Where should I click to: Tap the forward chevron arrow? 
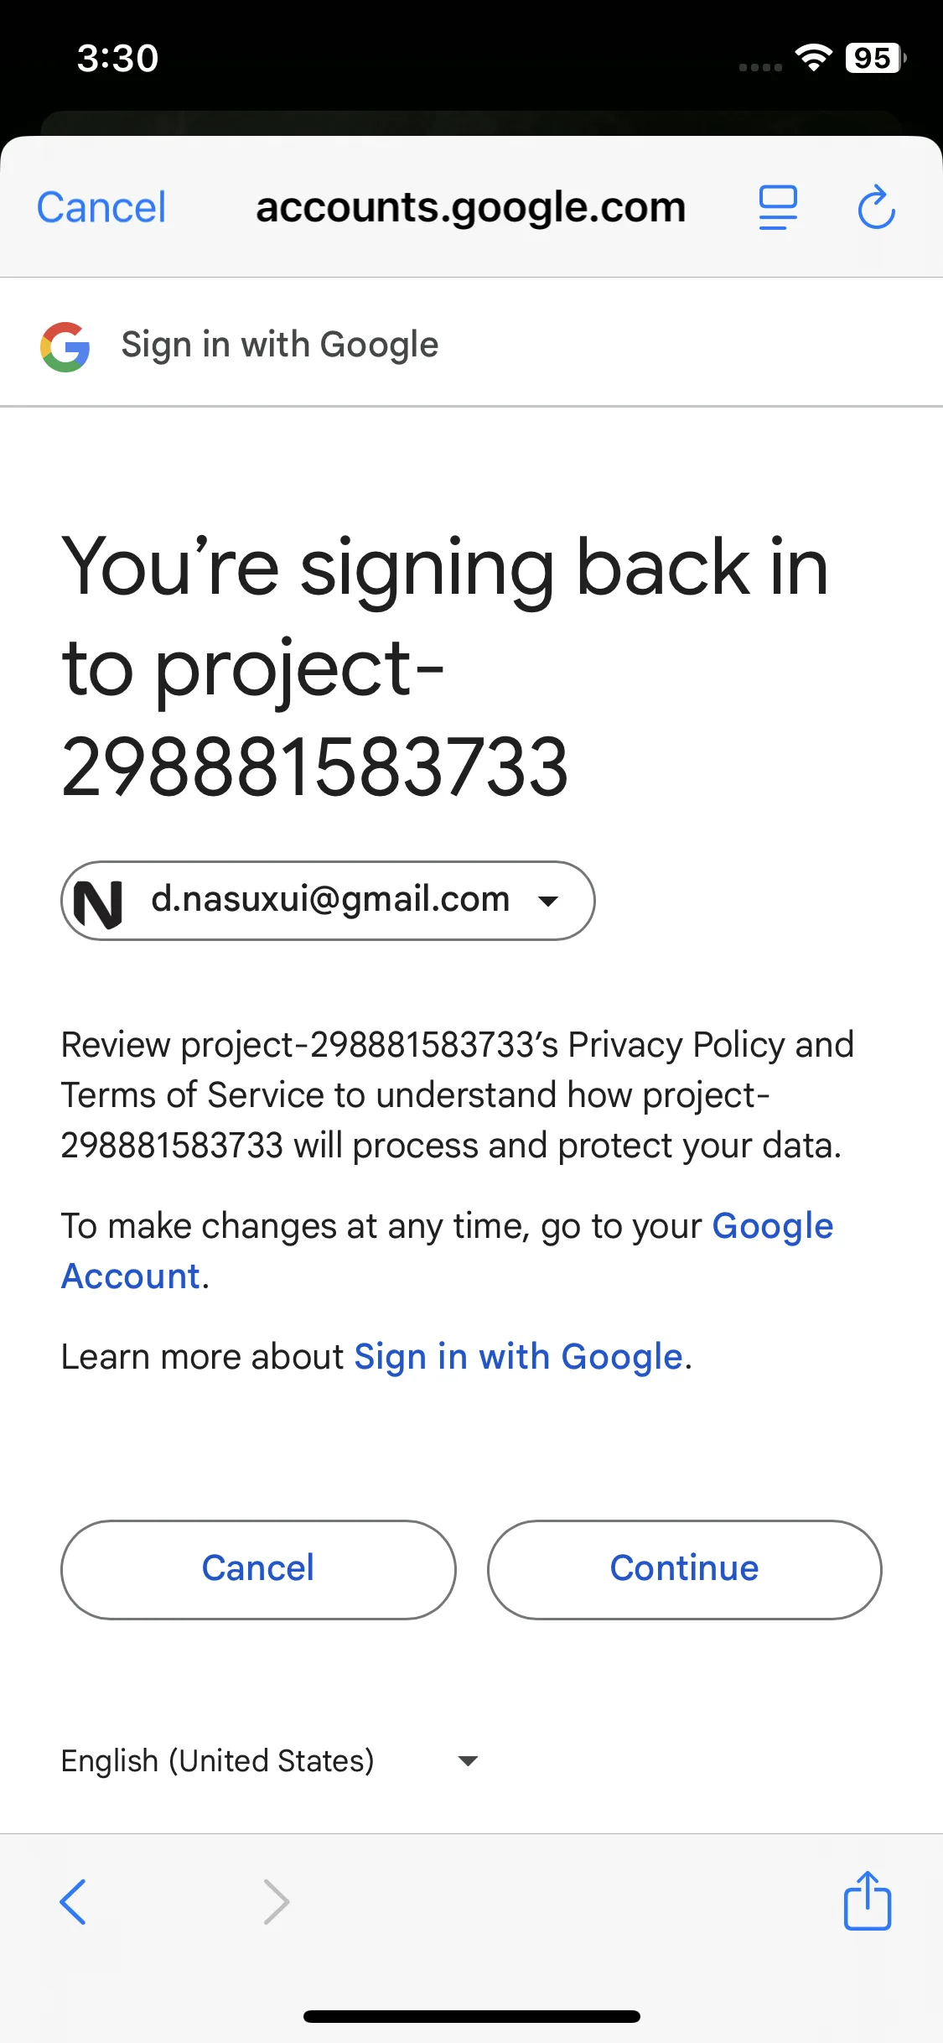[x=276, y=1901]
